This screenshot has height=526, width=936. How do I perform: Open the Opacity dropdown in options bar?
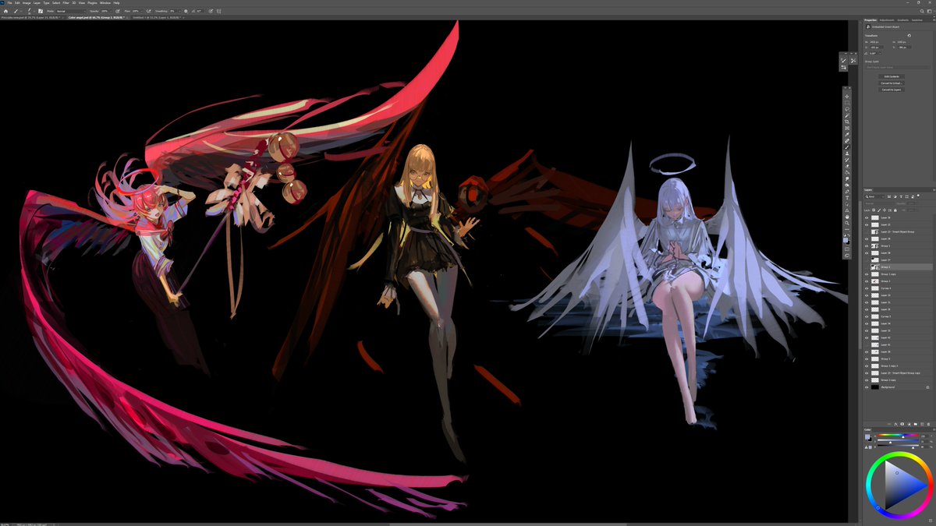coord(111,11)
